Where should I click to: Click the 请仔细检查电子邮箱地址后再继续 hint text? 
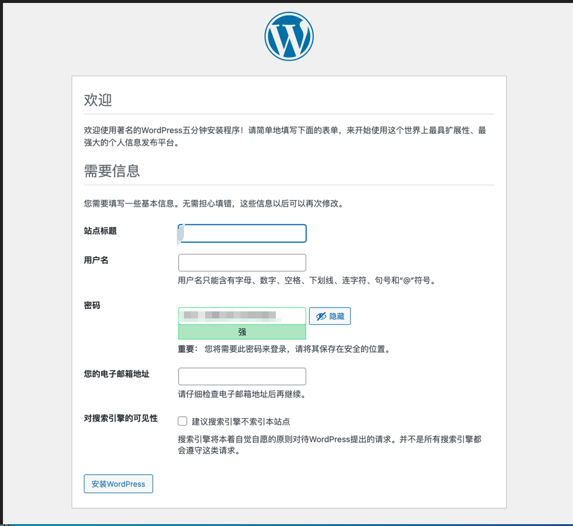pyautogui.click(x=242, y=394)
